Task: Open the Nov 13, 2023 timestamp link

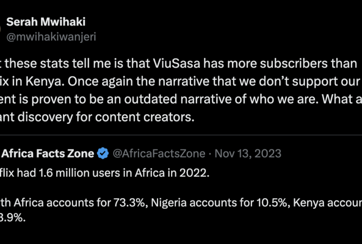Action: tap(248, 154)
